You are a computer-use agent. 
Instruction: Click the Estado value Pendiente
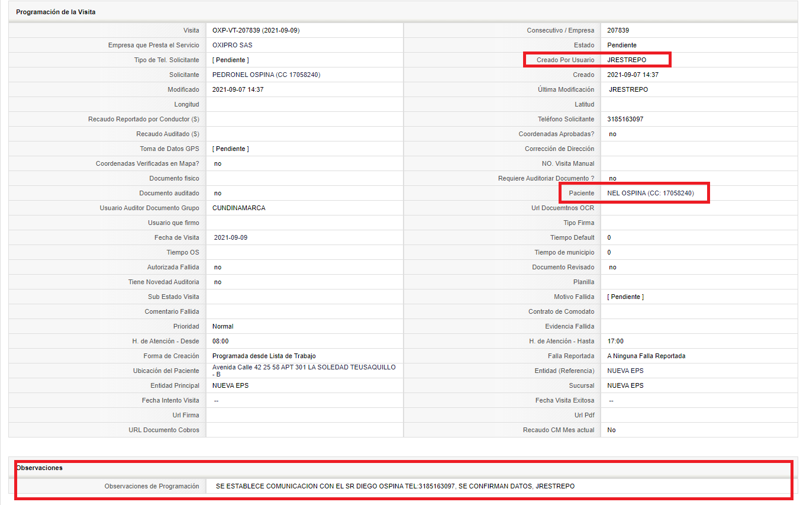pos(622,45)
